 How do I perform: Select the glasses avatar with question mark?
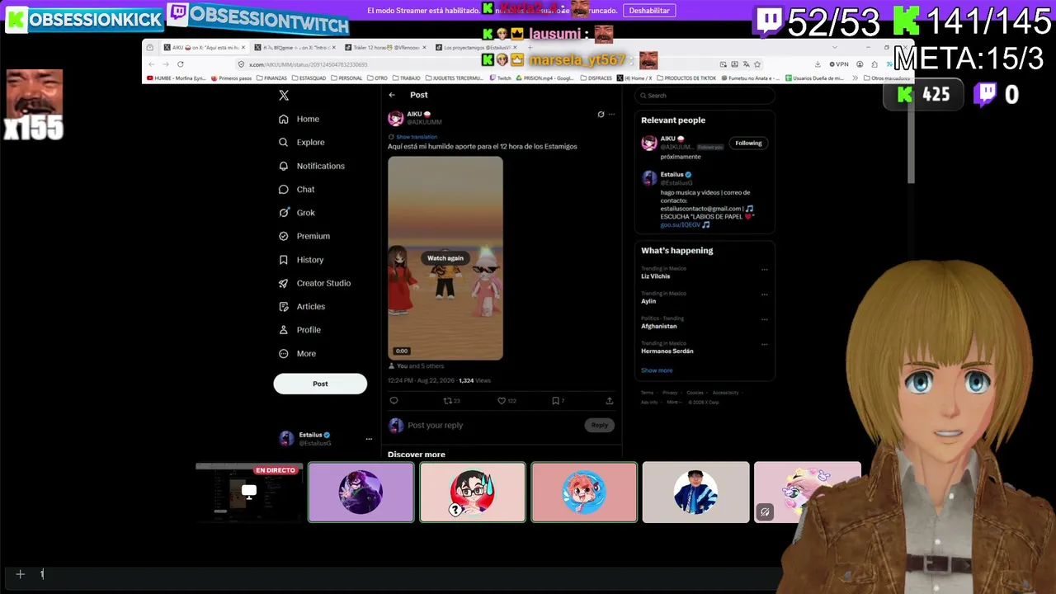pos(473,493)
